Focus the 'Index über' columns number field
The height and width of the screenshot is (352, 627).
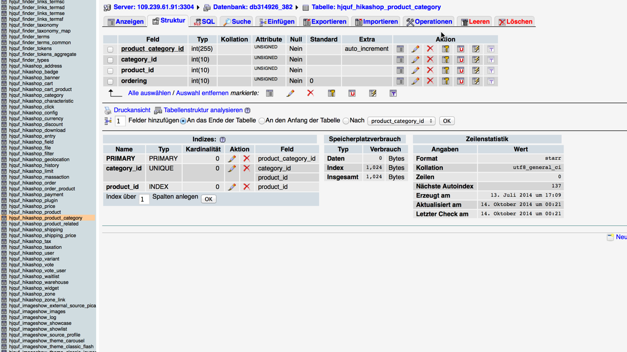[x=144, y=199]
